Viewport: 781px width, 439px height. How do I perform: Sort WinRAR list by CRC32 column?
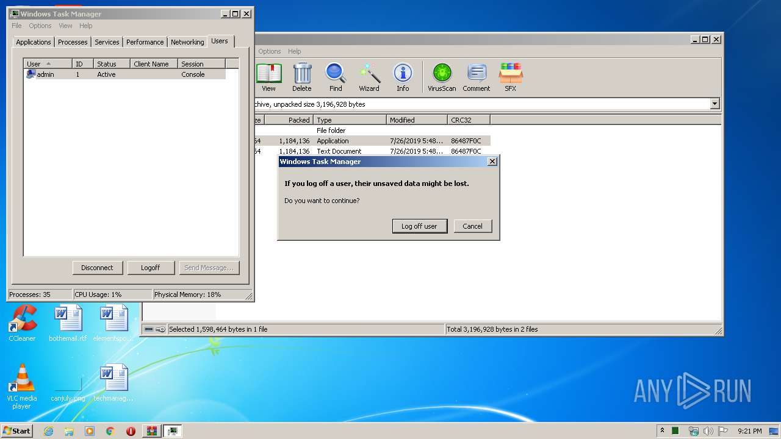469,120
